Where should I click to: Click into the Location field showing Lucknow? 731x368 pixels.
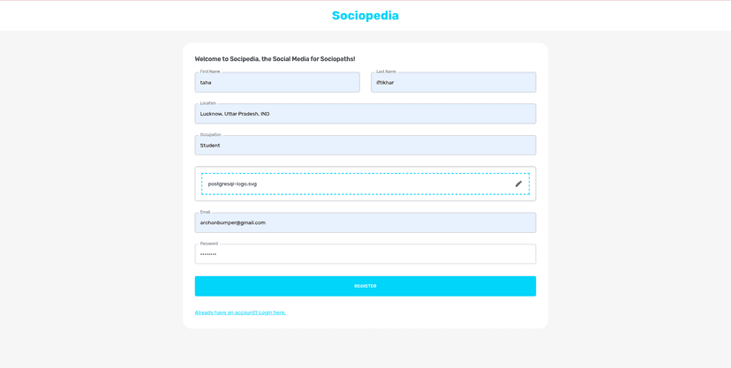[365, 114]
